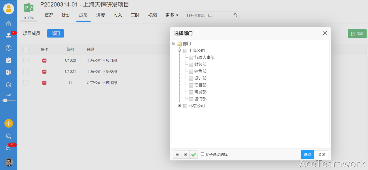Go to the 工时 tab
Viewport: 368px width, 170px height.
pos(135,15)
